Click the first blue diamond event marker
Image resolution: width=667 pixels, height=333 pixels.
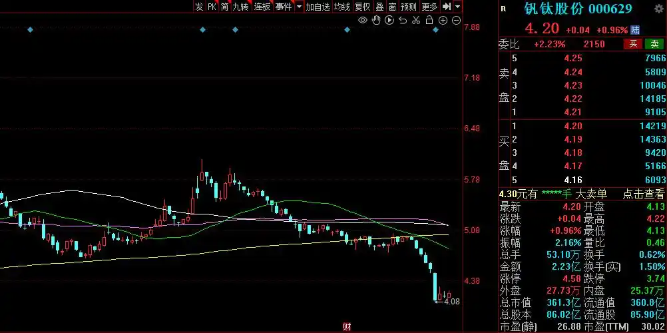(x=30, y=30)
